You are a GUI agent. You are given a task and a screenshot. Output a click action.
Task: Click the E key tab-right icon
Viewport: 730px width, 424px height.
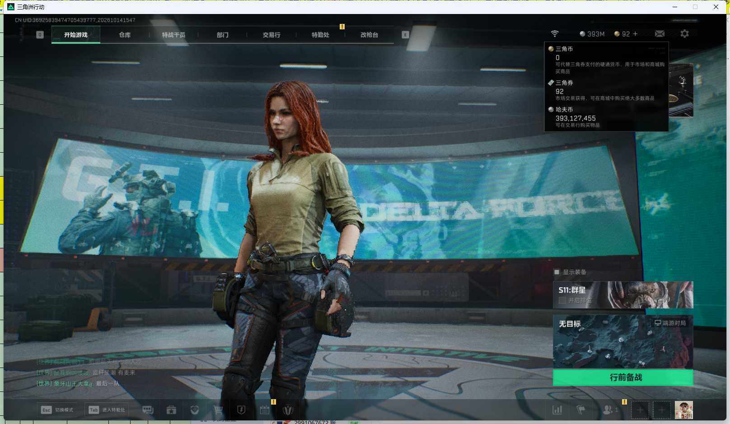(x=405, y=35)
